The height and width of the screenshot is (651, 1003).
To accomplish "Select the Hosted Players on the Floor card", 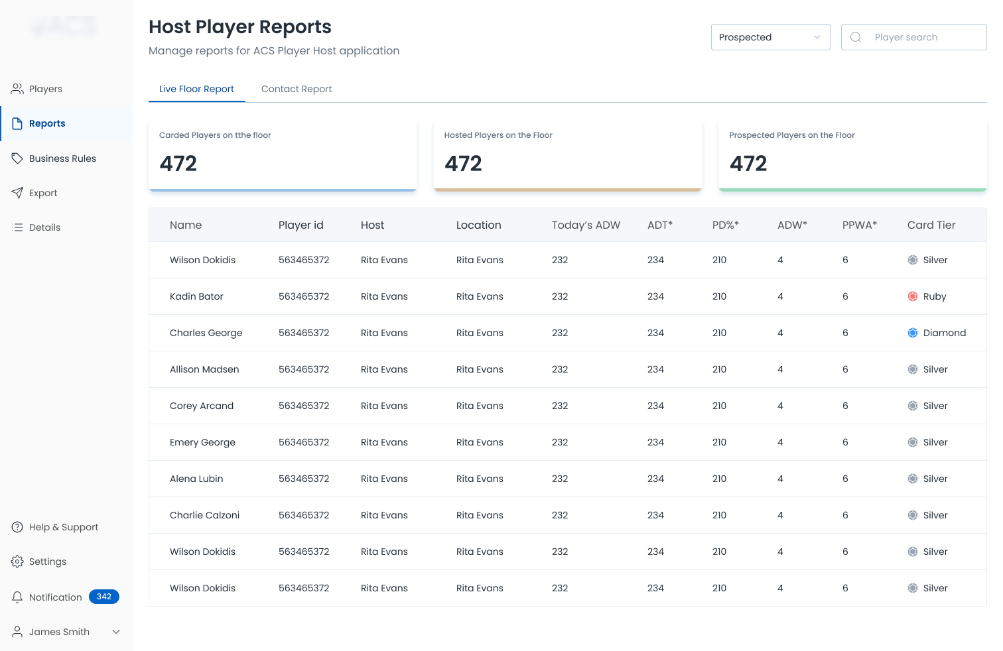I will tap(567, 155).
